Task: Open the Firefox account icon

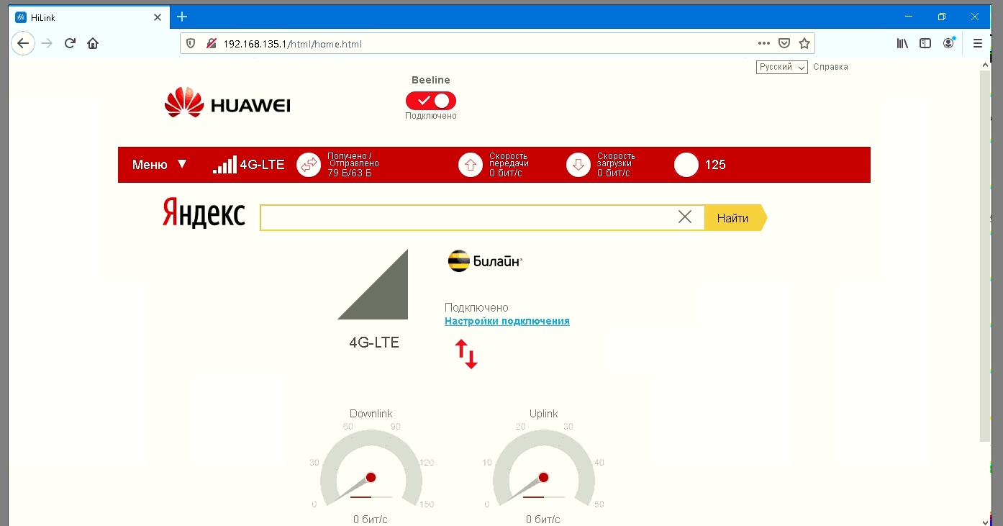Action: point(949,43)
